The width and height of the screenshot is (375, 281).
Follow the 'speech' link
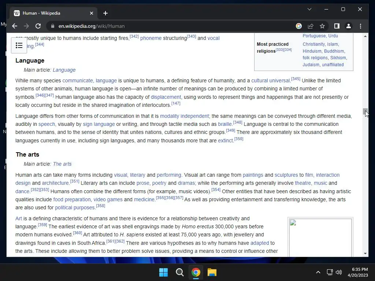click(47, 124)
